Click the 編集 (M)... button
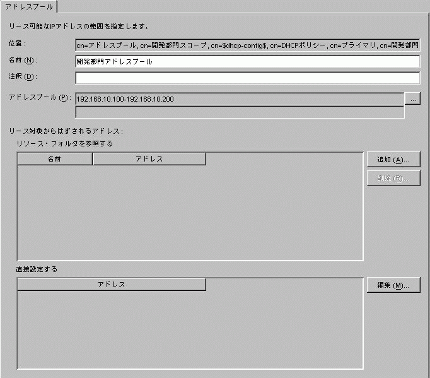The height and width of the screenshot is (378, 430). click(x=393, y=285)
